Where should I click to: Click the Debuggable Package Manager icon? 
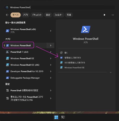[8, 78]
